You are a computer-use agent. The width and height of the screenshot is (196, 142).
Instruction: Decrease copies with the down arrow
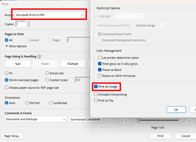29,25
